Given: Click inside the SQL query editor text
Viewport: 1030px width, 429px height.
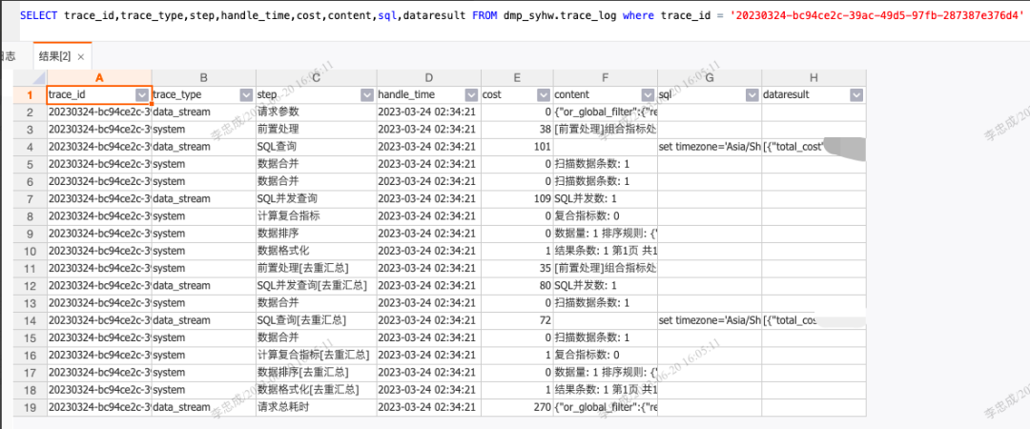Looking at the screenshot, I should [x=522, y=14].
